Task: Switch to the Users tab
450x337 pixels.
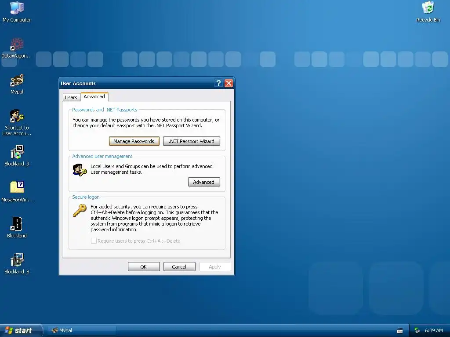Action: pyautogui.click(x=71, y=97)
